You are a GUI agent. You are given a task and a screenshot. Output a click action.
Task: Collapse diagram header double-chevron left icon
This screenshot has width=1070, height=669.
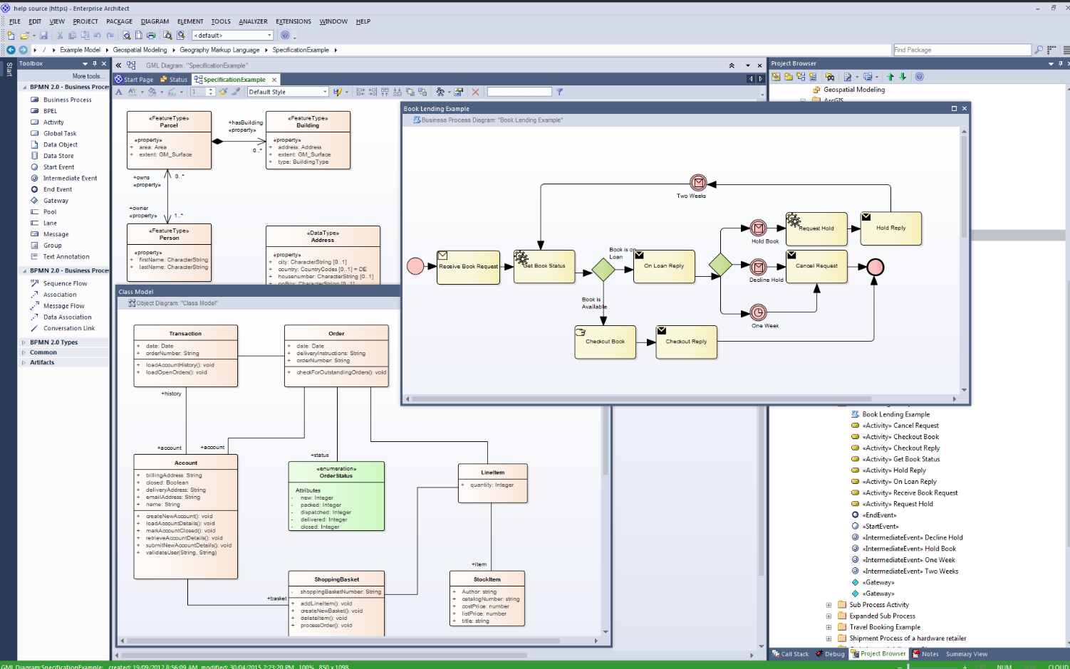click(119, 65)
